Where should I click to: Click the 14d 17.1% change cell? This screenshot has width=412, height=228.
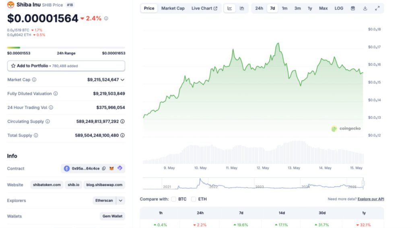point(281,225)
